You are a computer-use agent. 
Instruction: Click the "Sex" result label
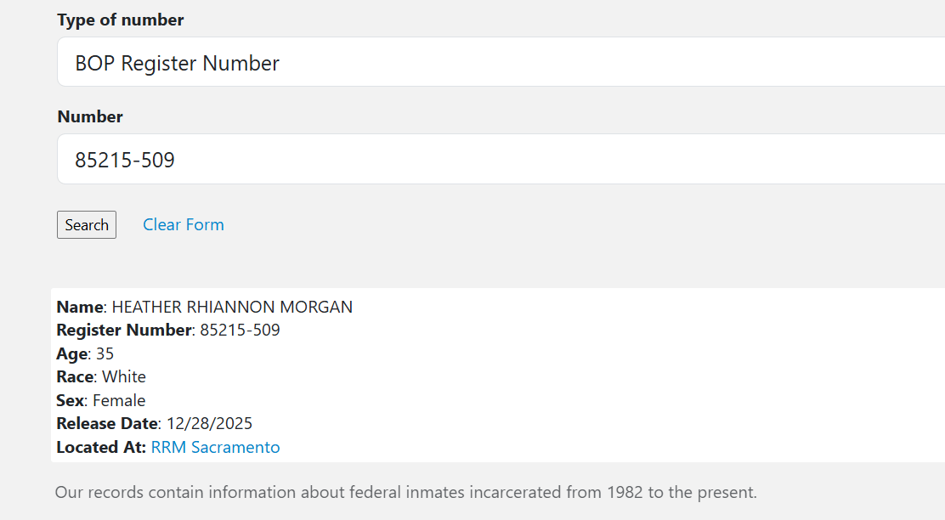point(71,401)
